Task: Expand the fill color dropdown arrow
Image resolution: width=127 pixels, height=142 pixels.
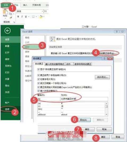Action: click(44, 17)
